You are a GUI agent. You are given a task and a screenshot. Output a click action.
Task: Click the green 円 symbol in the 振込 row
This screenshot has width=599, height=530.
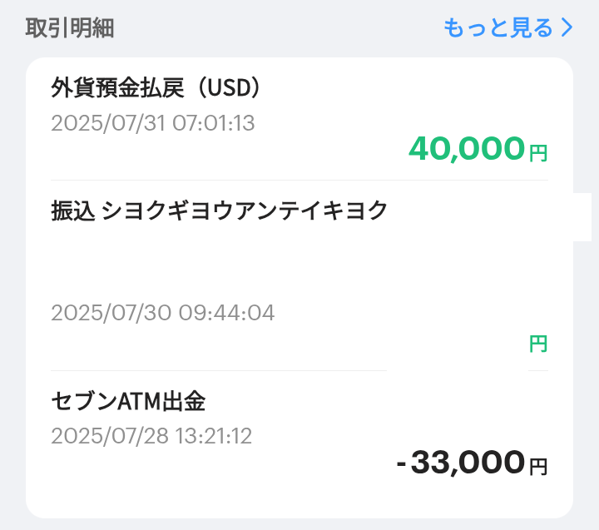click(x=538, y=343)
